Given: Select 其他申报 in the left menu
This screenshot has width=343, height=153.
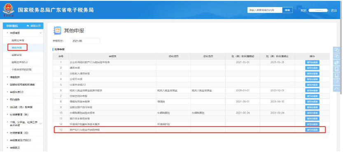Looking at the screenshot, I should (16, 47).
